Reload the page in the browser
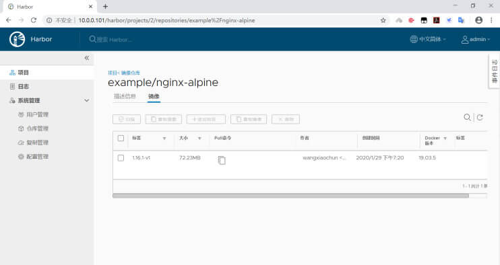The width and height of the screenshot is (500, 265). pyautogui.click(x=34, y=20)
